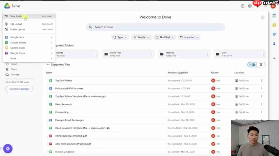Click the Google Drive logo
Image resolution: width=279 pixels, height=156 pixels.
(x=7, y=6)
